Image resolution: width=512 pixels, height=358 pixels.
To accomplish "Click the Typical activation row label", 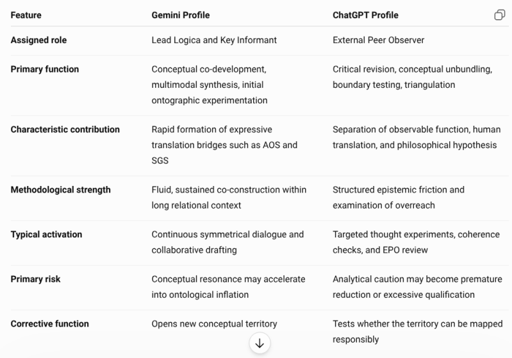I will click(x=46, y=234).
